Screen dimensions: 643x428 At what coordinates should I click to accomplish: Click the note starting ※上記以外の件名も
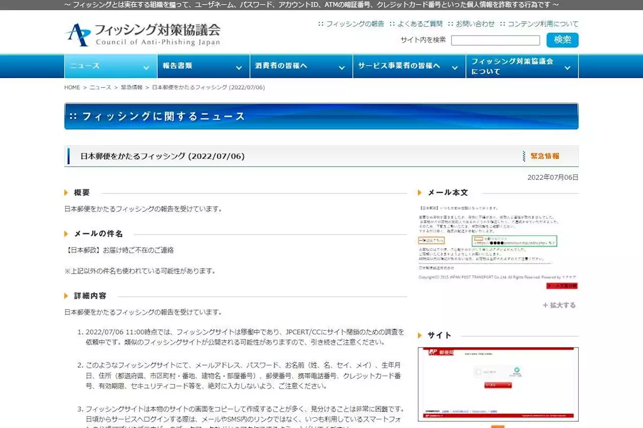point(140,271)
